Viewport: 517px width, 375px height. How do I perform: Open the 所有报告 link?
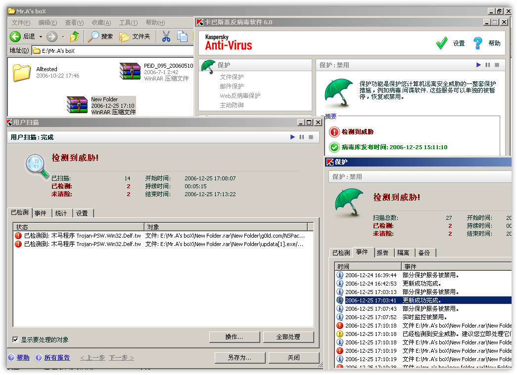click(57, 358)
